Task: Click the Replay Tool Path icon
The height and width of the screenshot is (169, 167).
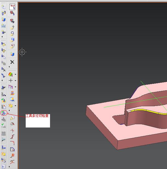Action: tap(4, 94)
